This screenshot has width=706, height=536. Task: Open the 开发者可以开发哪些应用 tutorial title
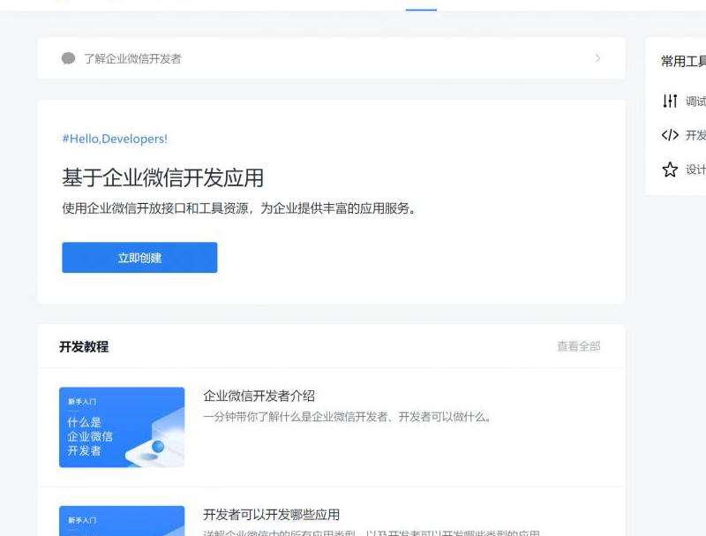272,515
